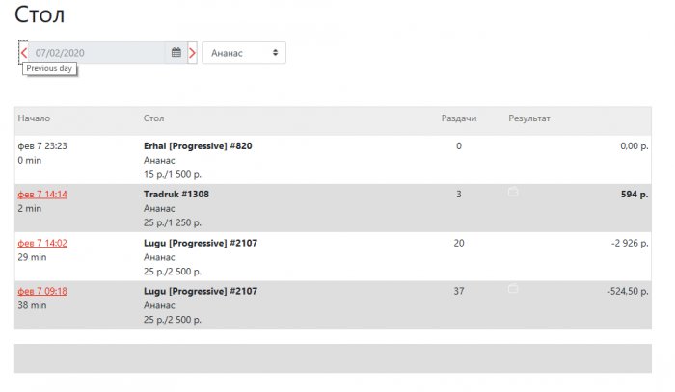Image resolution: width=675 pixels, height=392 pixels.
Task: Click the next day red arrow
Action: coord(193,52)
